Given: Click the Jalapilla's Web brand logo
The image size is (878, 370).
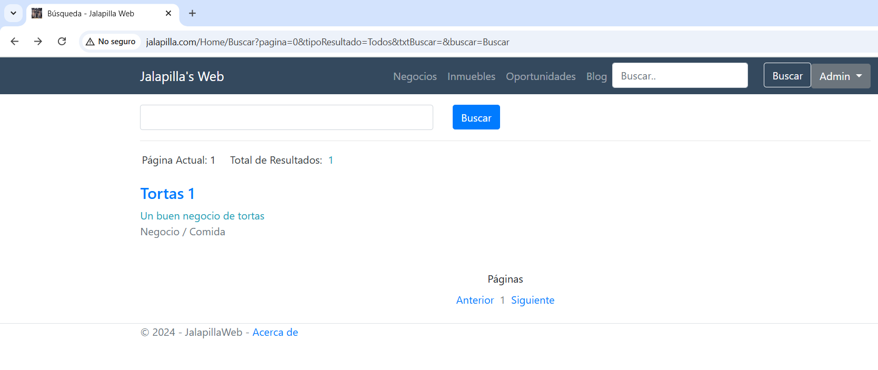Looking at the screenshot, I should [182, 76].
